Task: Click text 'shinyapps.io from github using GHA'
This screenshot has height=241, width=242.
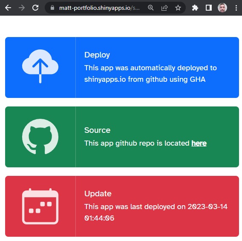Action: pyautogui.click(x=145, y=80)
